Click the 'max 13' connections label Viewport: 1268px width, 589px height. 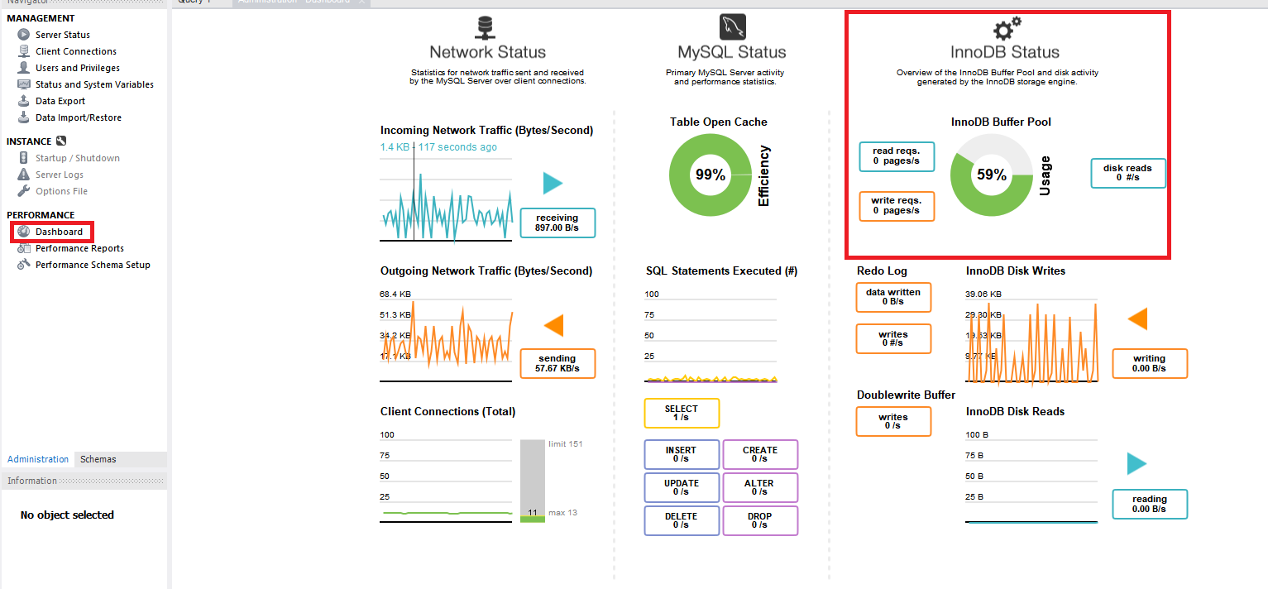pos(562,513)
